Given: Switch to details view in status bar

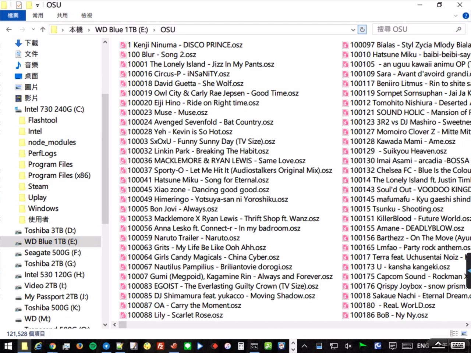Looking at the screenshot, I should 454,334.
